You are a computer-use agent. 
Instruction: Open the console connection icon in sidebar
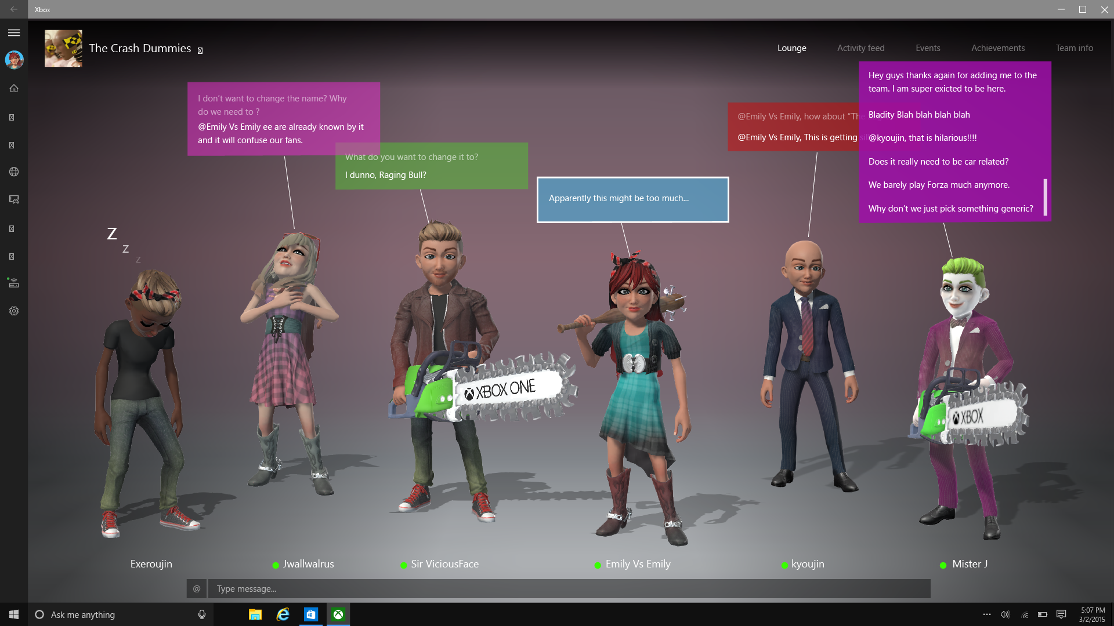[x=14, y=283]
